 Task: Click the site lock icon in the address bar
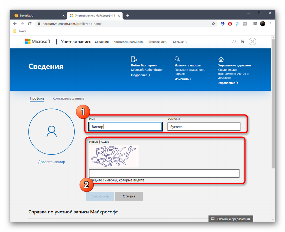[x=39, y=24]
